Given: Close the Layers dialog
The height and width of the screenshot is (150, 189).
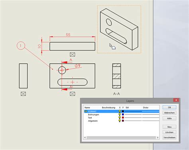Looking at the screenshot, I should pyautogui.click(x=176, y=100).
